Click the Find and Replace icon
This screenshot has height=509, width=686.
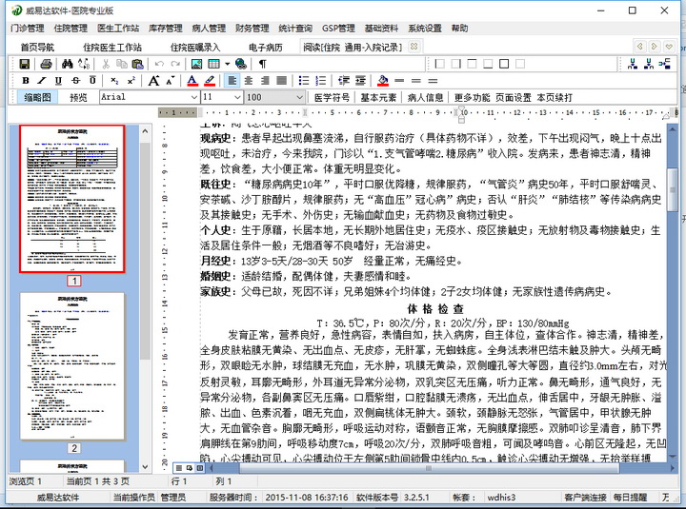coord(84,65)
